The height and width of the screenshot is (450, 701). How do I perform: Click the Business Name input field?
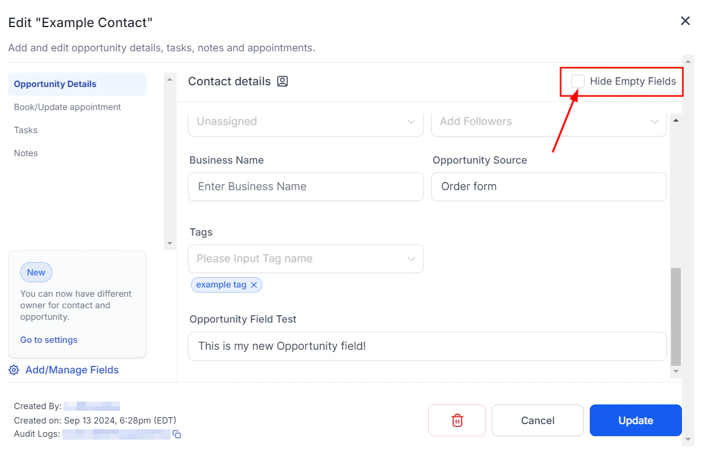(x=306, y=187)
